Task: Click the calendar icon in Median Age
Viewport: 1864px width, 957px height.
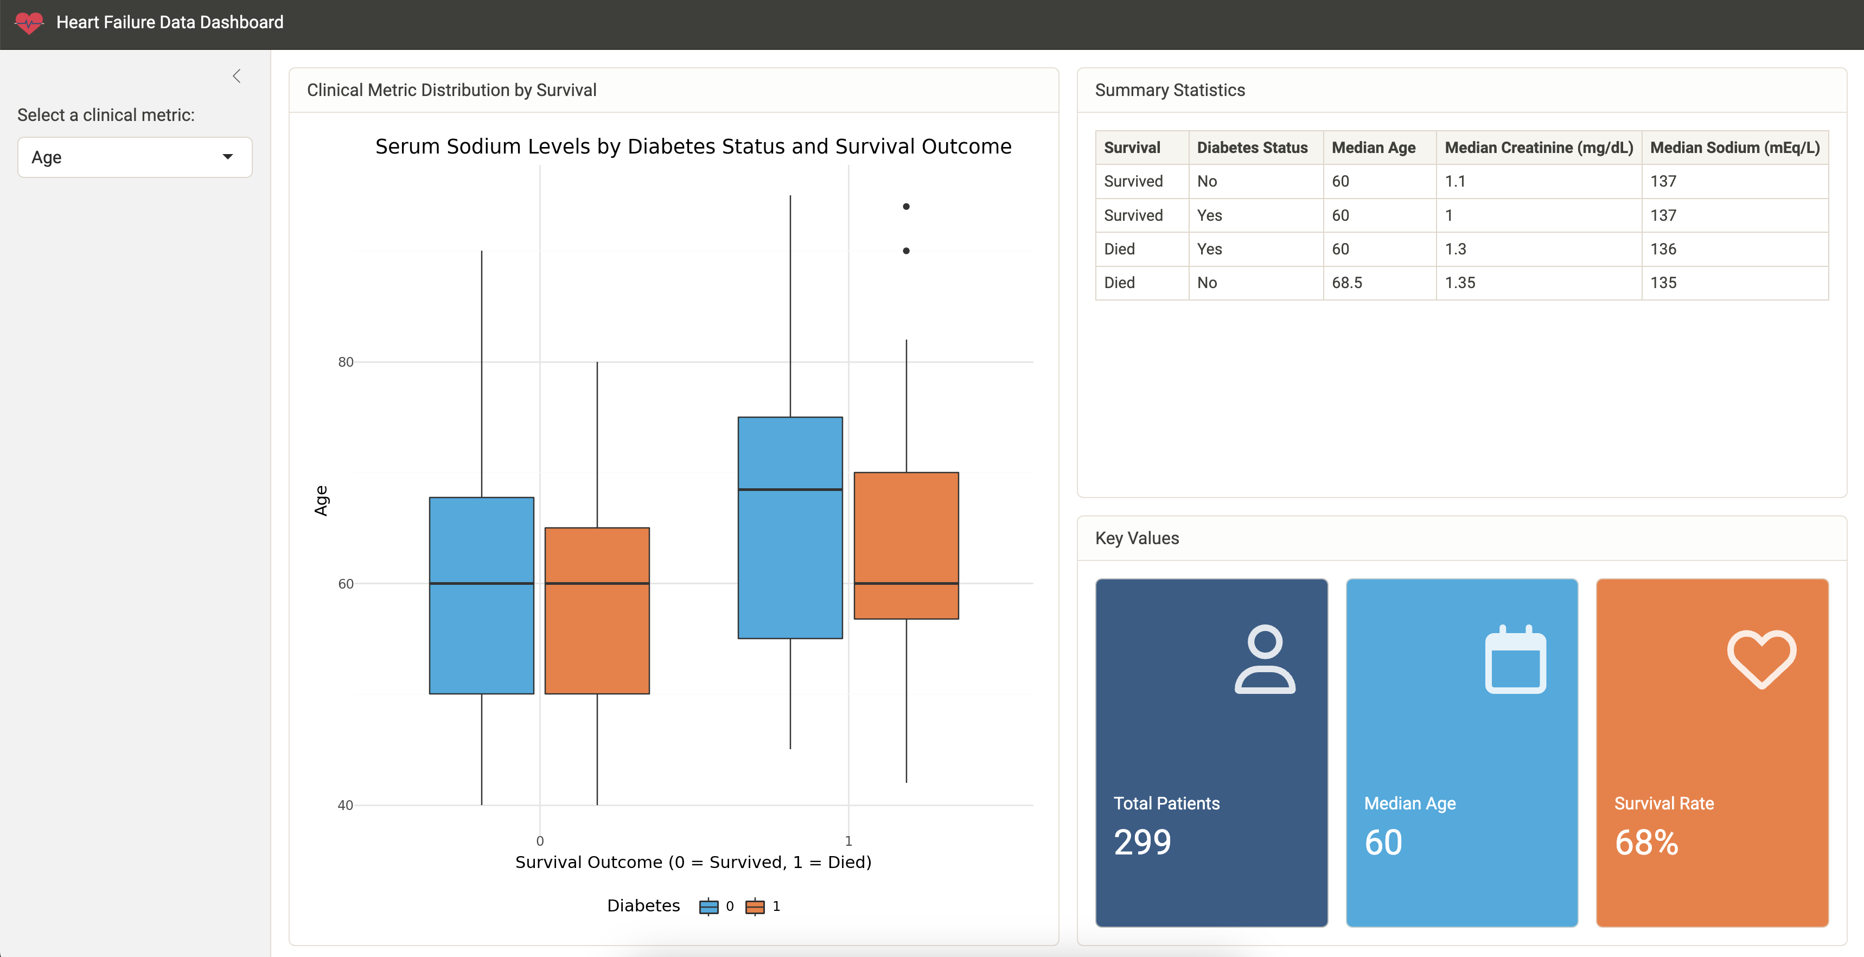Action: (x=1515, y=660)
